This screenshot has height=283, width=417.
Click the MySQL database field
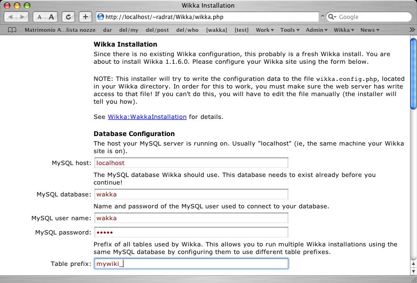point(191,195)
